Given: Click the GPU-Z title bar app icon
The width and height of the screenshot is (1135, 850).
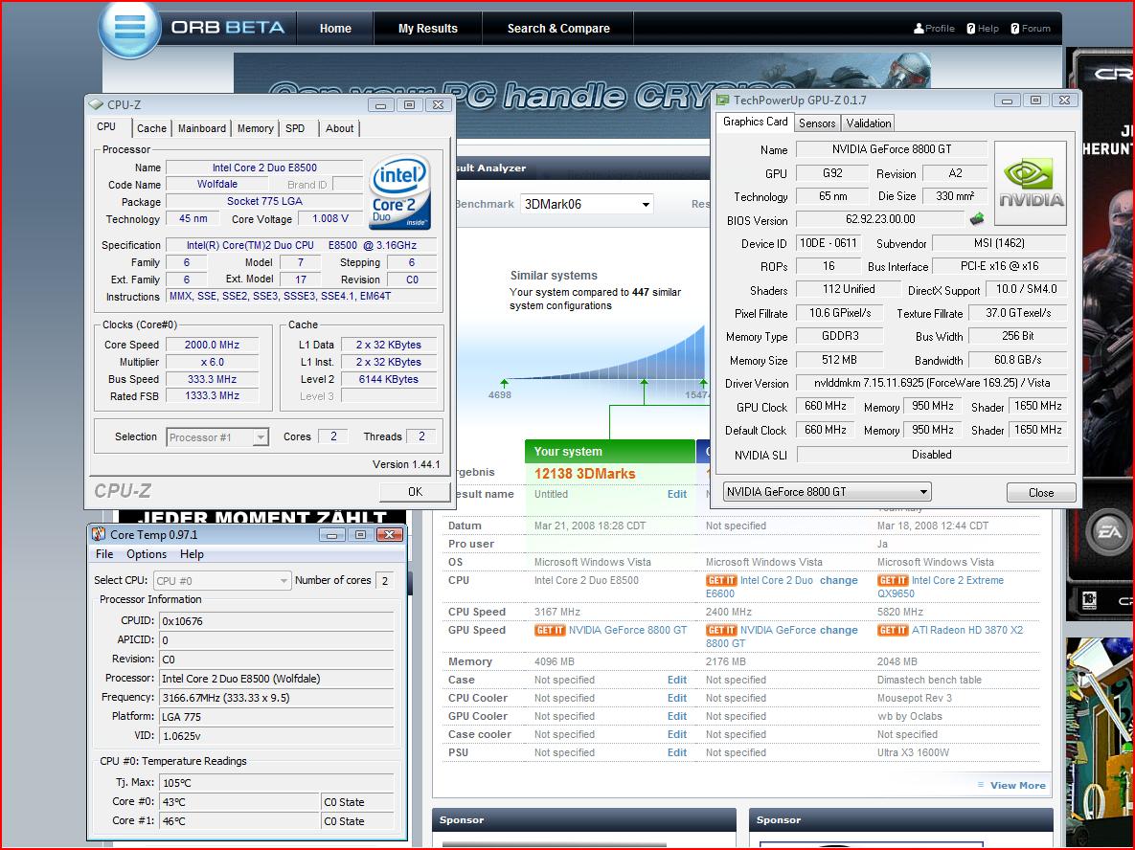Looking at the screenshot, I should point(722,100).
